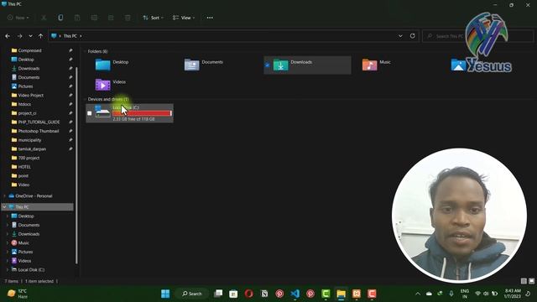
Task: Open Microsoft Store from taskbar
Action: pyautogui.click(x=233, y=294)
